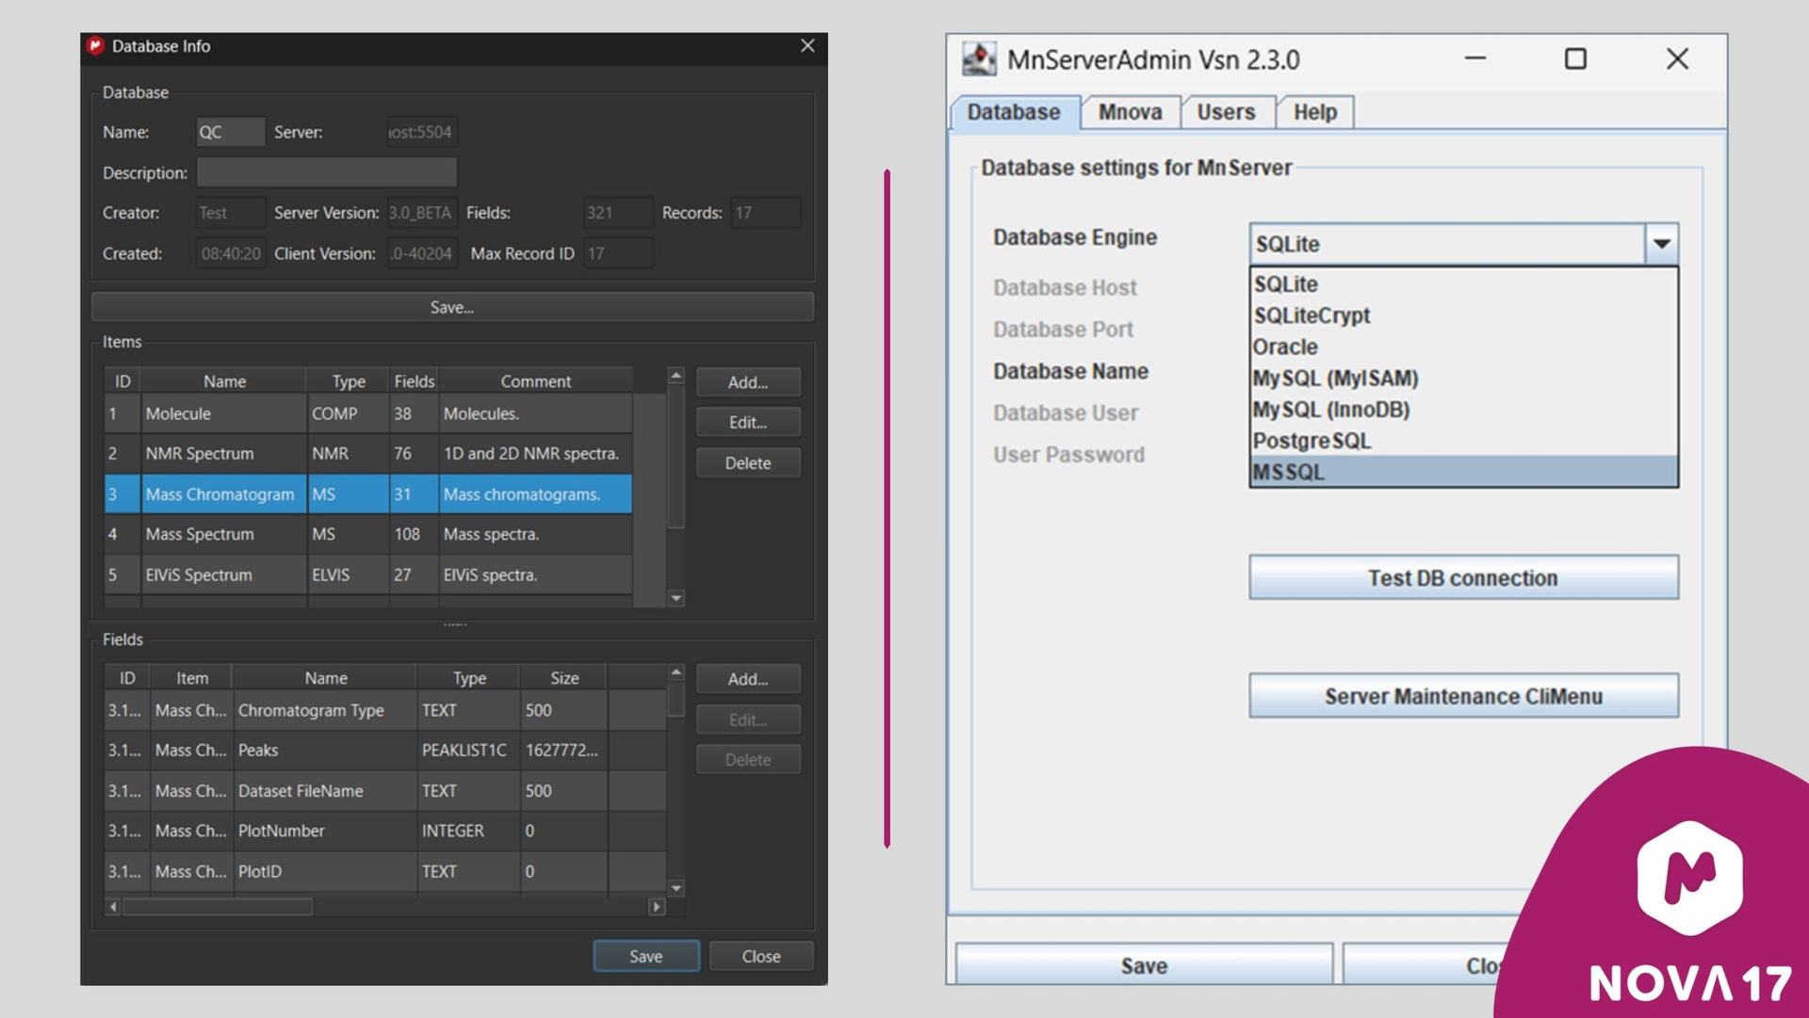
Task: Switch to the Mnova tab
Action: [x=1130, y=112]
